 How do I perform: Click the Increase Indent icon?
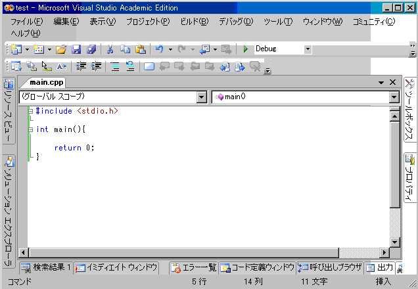point(97,66)
